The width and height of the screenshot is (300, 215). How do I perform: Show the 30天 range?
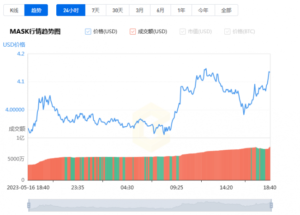118,10
